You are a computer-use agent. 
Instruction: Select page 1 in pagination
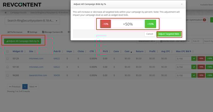click(25, 87)
